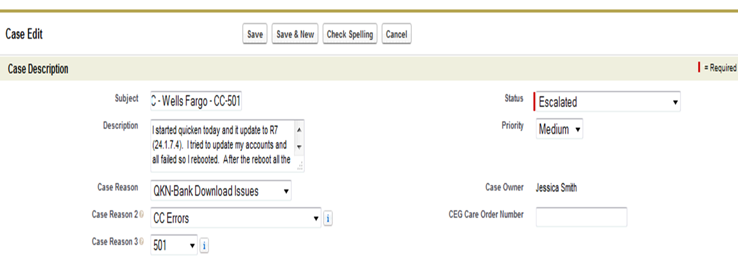738x270 pixels.
Task: Click the info icon next to 501 dropdown
Action: click(204, 245)
